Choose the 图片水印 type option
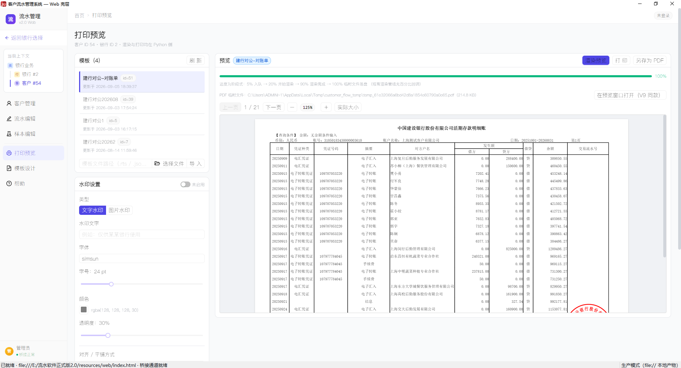Image resolution: width=681 pixels, height=368 pixels. coord(119,210)
